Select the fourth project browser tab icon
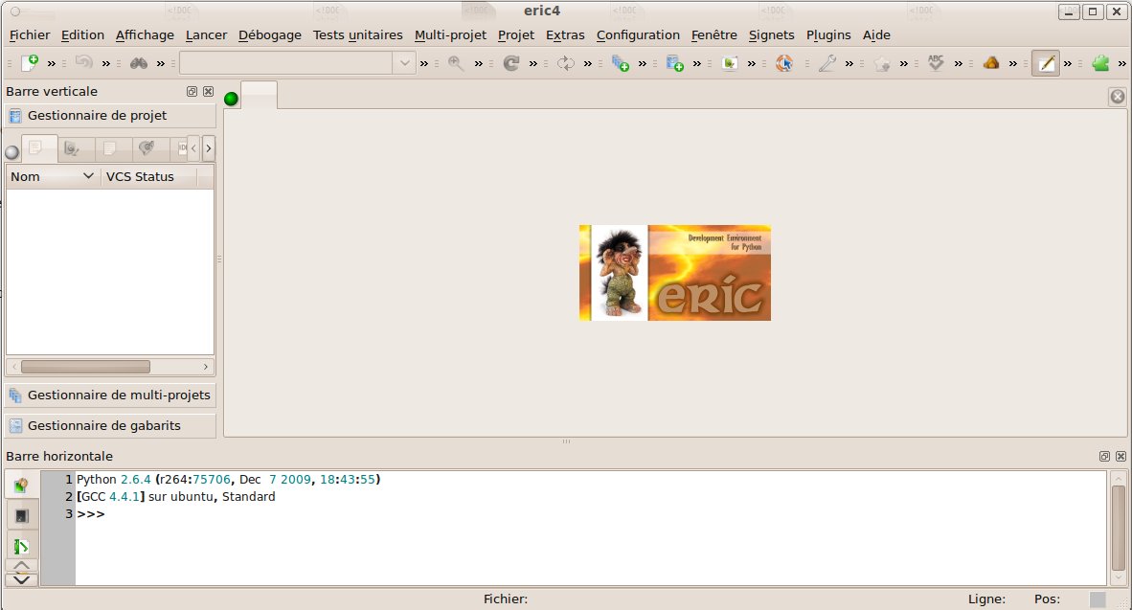This screenshot has width=1132, height=610. click(151, 148)
